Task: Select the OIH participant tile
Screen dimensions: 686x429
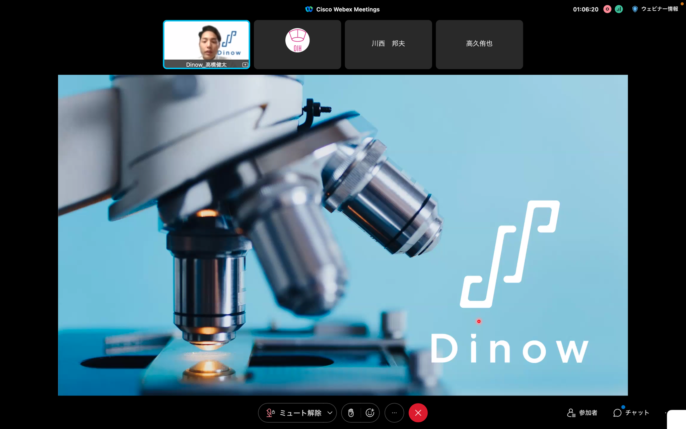Action: 297,44
